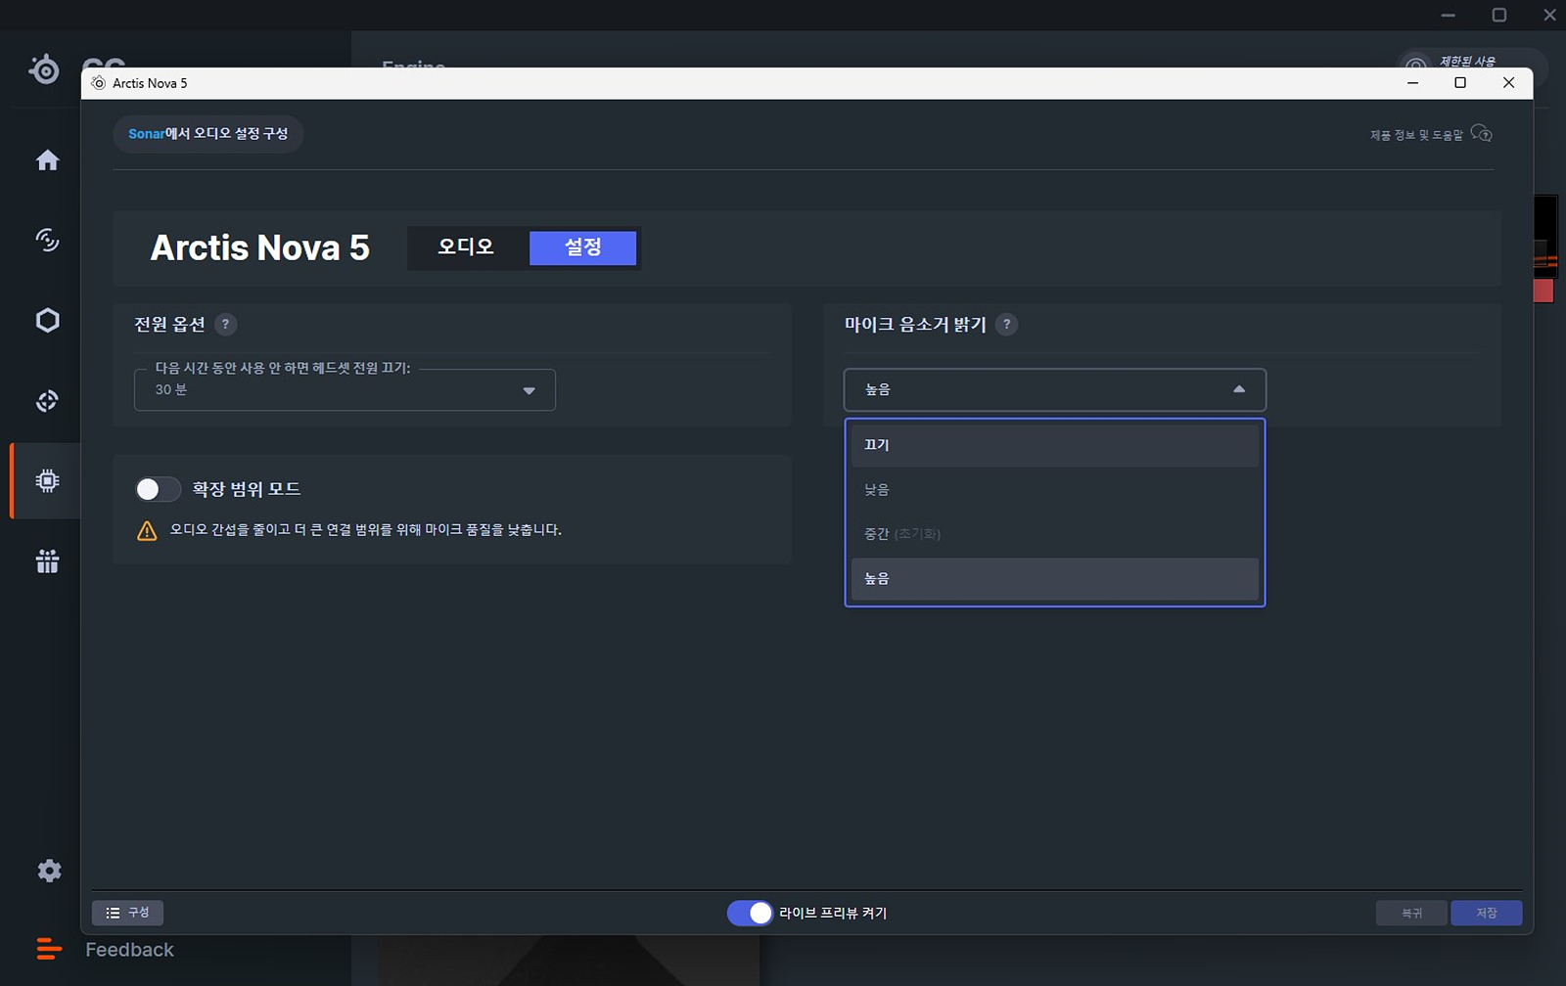Open the Home icon in sidebar
The height and width of the screenshot is (986, 1566).
click(47, 160)
